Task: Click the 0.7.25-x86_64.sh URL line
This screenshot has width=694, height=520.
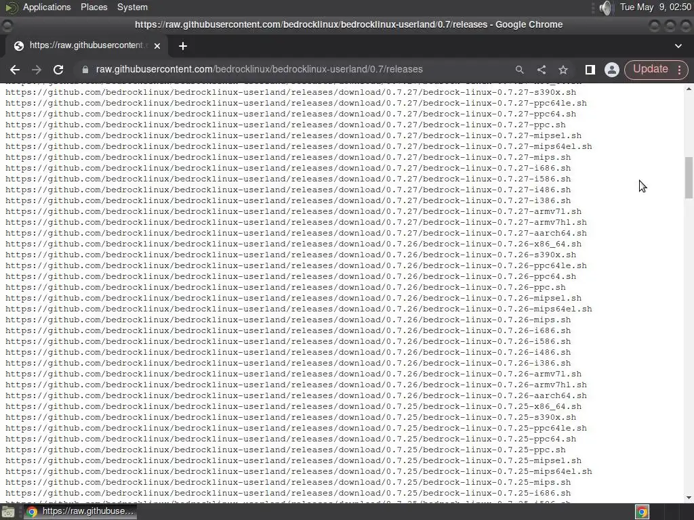Action: click(x=293, y=406)
